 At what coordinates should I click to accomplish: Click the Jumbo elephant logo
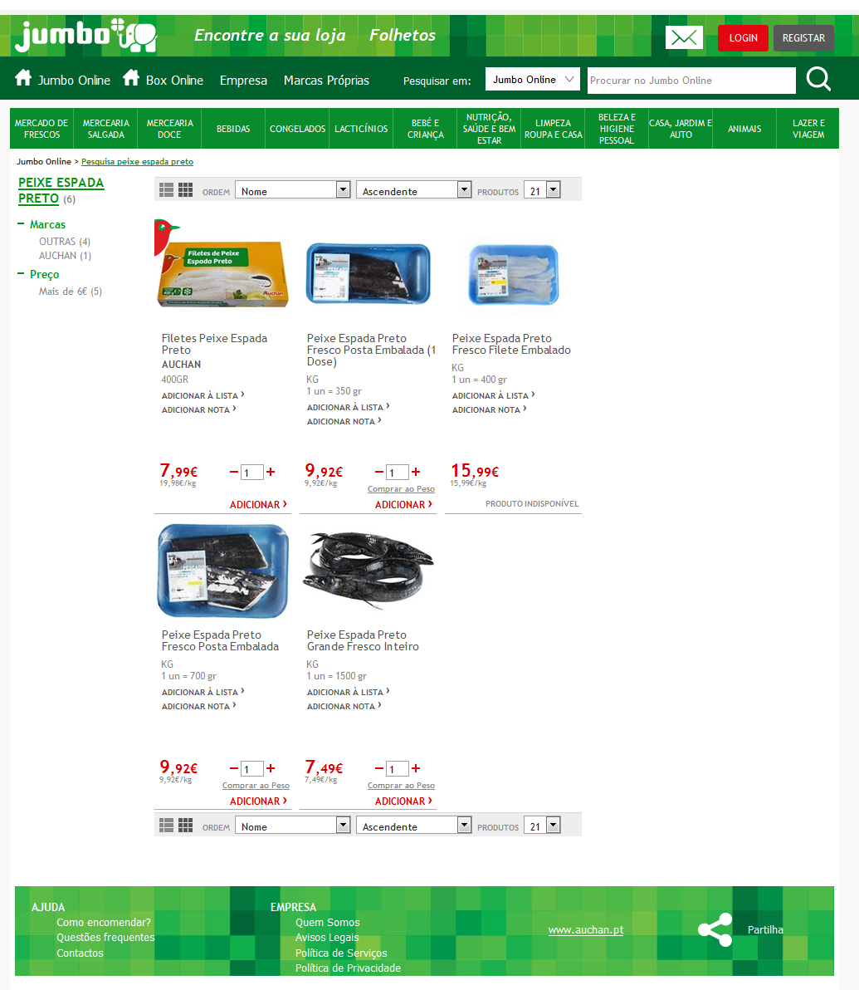[86, 36]
